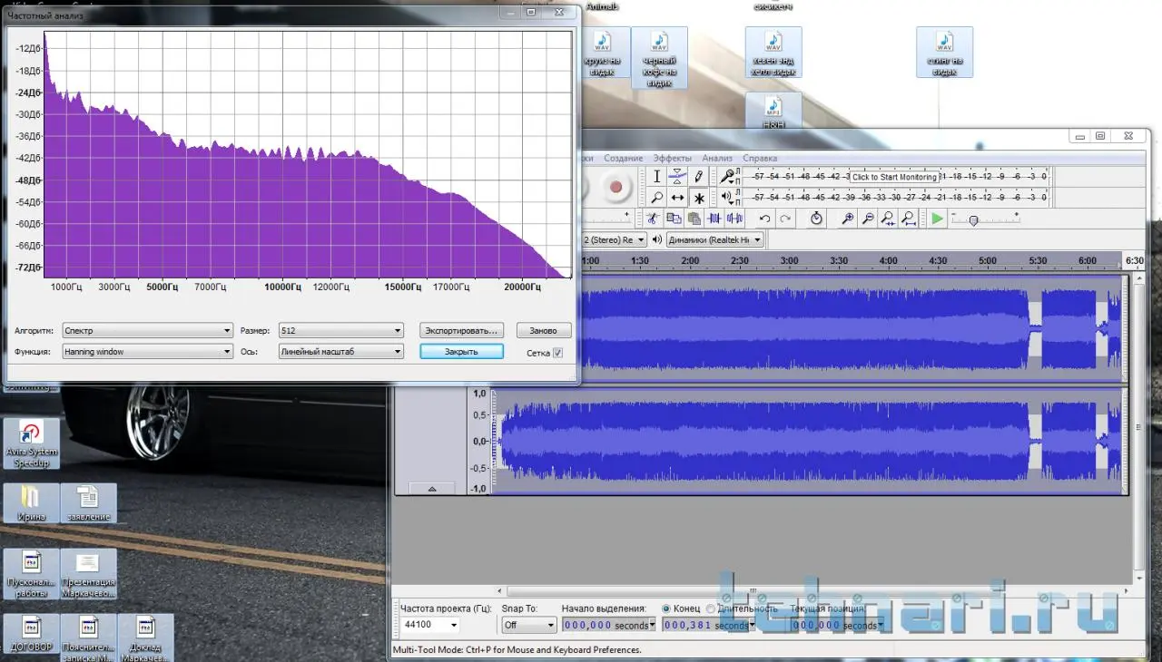Click the red Record button

pyautogui.click(x=615, y=188)
